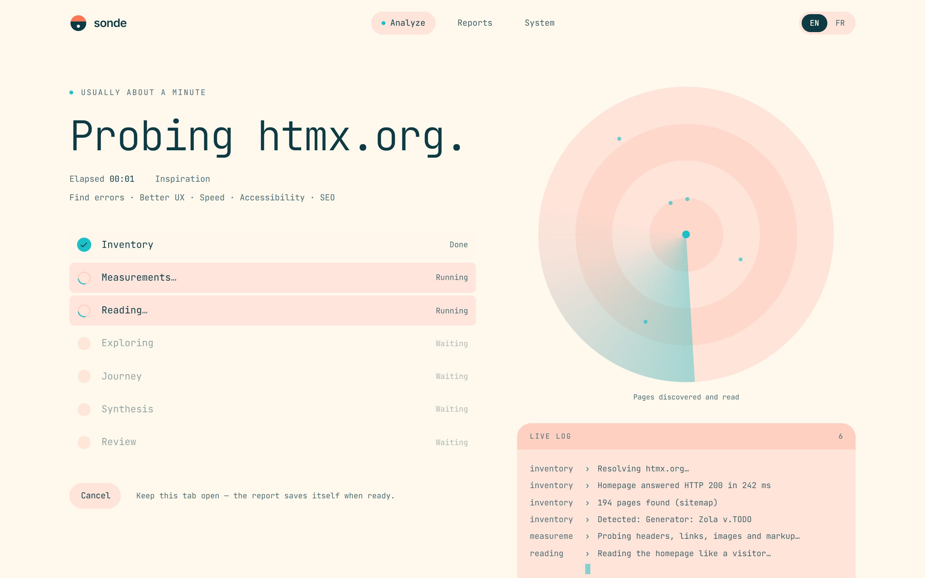
Task: Click the teal dot in Analyze tab
Action: 383,23
